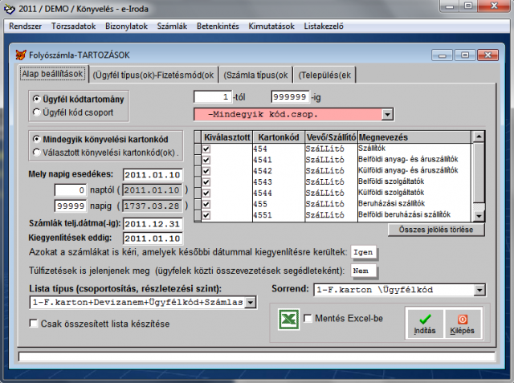Check Csak összesített lista készítése
Image resolution: width=514 pixels, height=383 pixels.
click(x=34, y=324)
